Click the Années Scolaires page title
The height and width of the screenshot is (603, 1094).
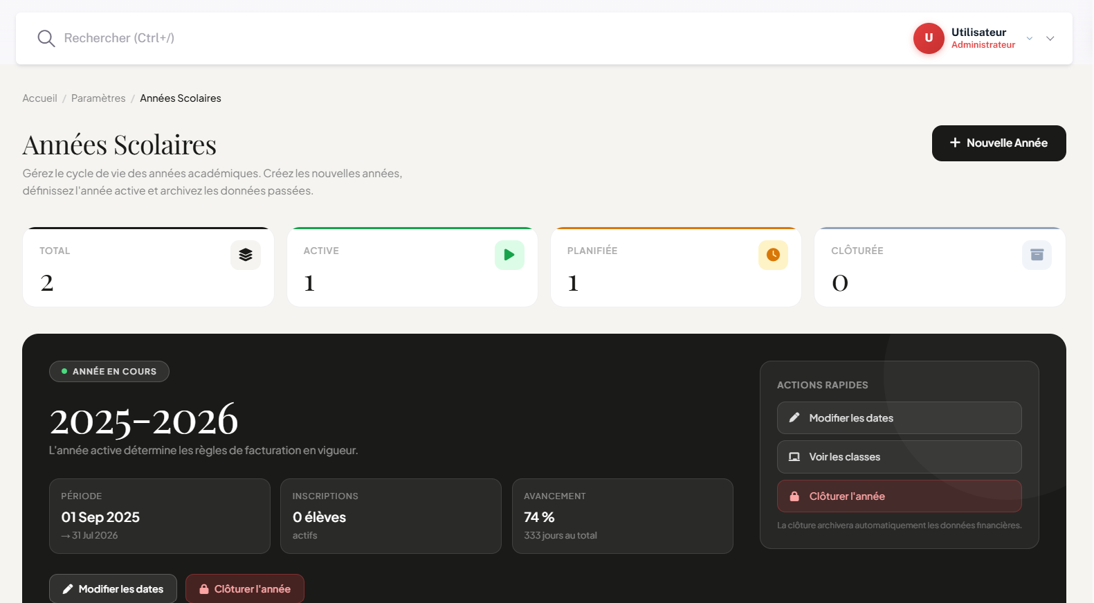(120, 145)
